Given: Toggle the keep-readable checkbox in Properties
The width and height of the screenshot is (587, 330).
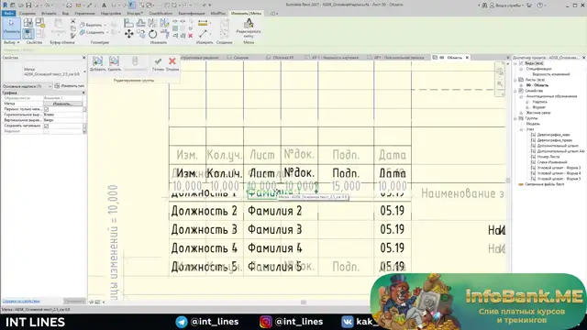Looking at the screenshot, I should (47, 126).
